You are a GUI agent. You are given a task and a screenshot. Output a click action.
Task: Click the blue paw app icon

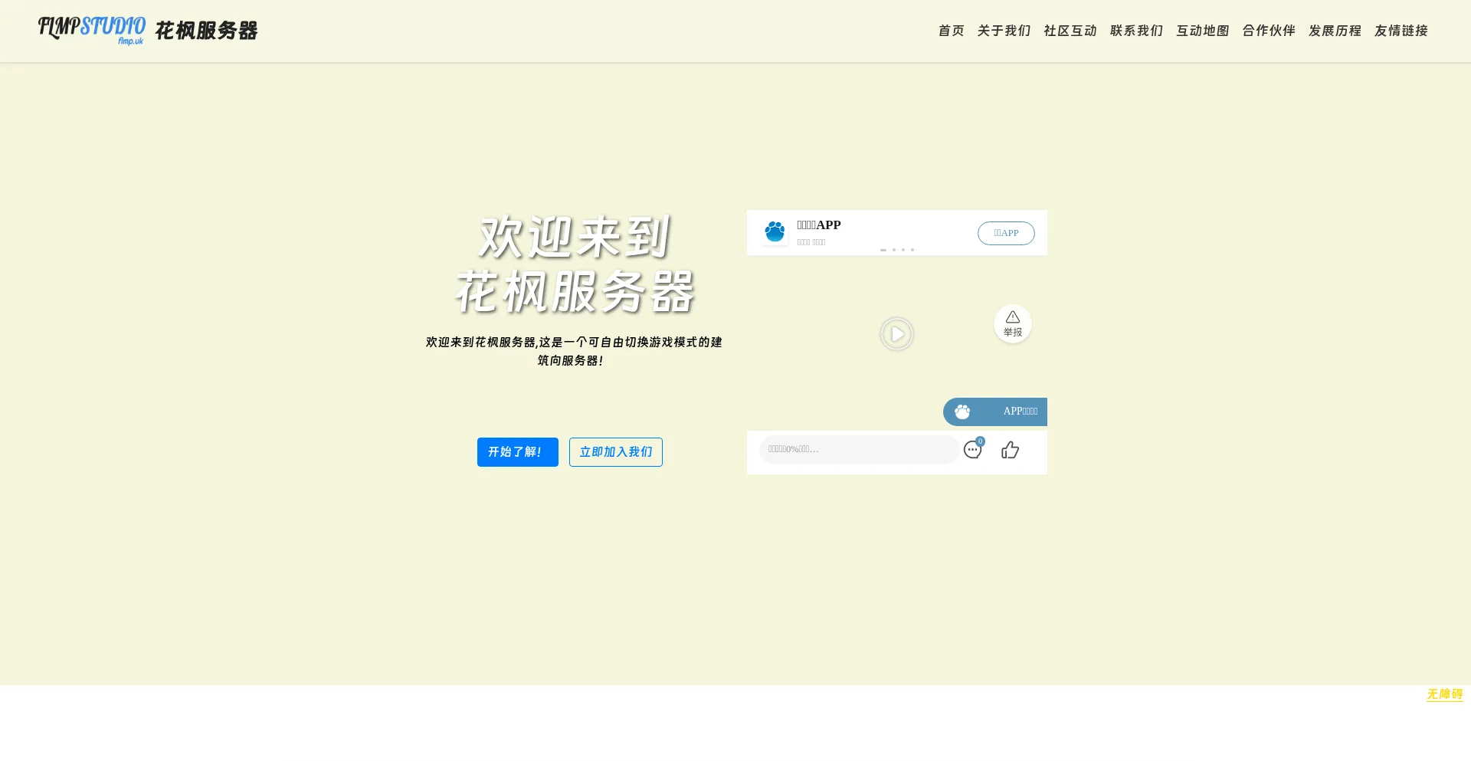click(x=775, y=231)
